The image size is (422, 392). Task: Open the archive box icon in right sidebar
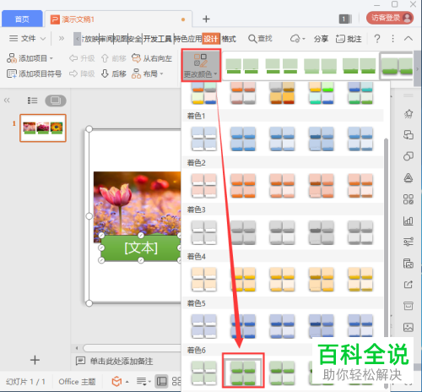(408, 306)
